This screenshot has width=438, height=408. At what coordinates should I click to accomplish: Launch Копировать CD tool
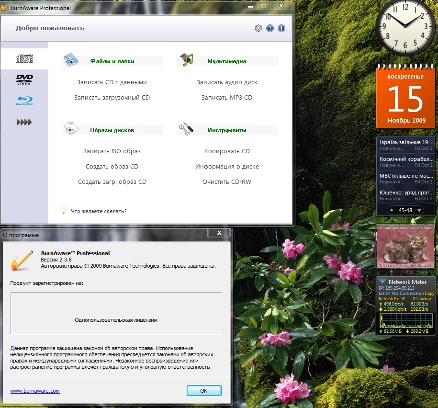point(227,151)
